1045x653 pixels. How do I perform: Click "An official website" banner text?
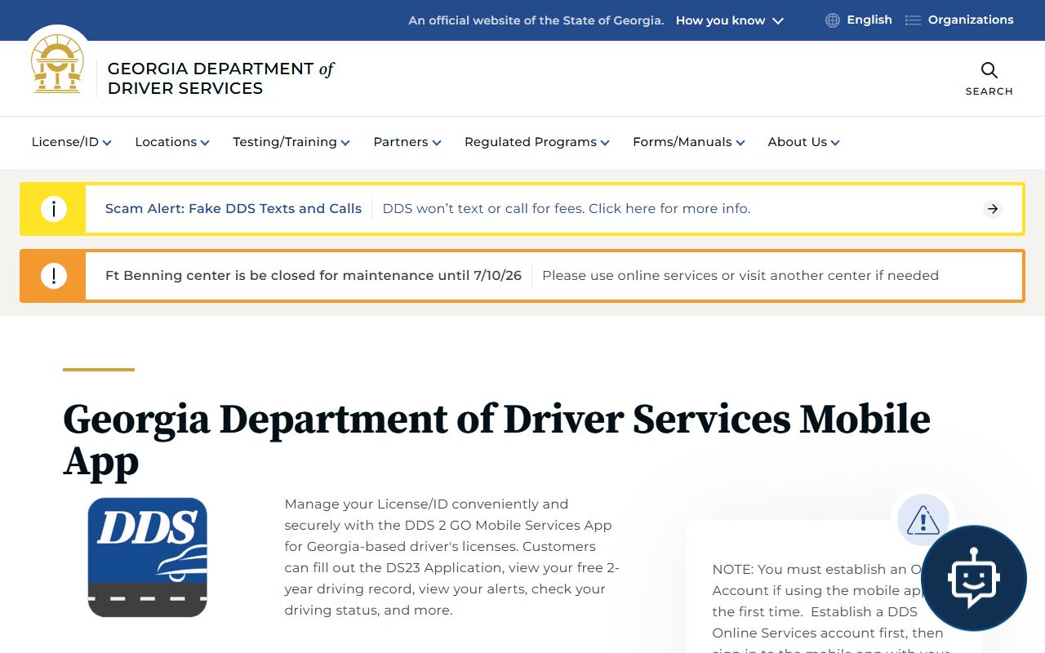point(536,20)
